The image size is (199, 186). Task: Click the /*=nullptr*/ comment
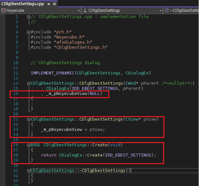tap(177, 83)
